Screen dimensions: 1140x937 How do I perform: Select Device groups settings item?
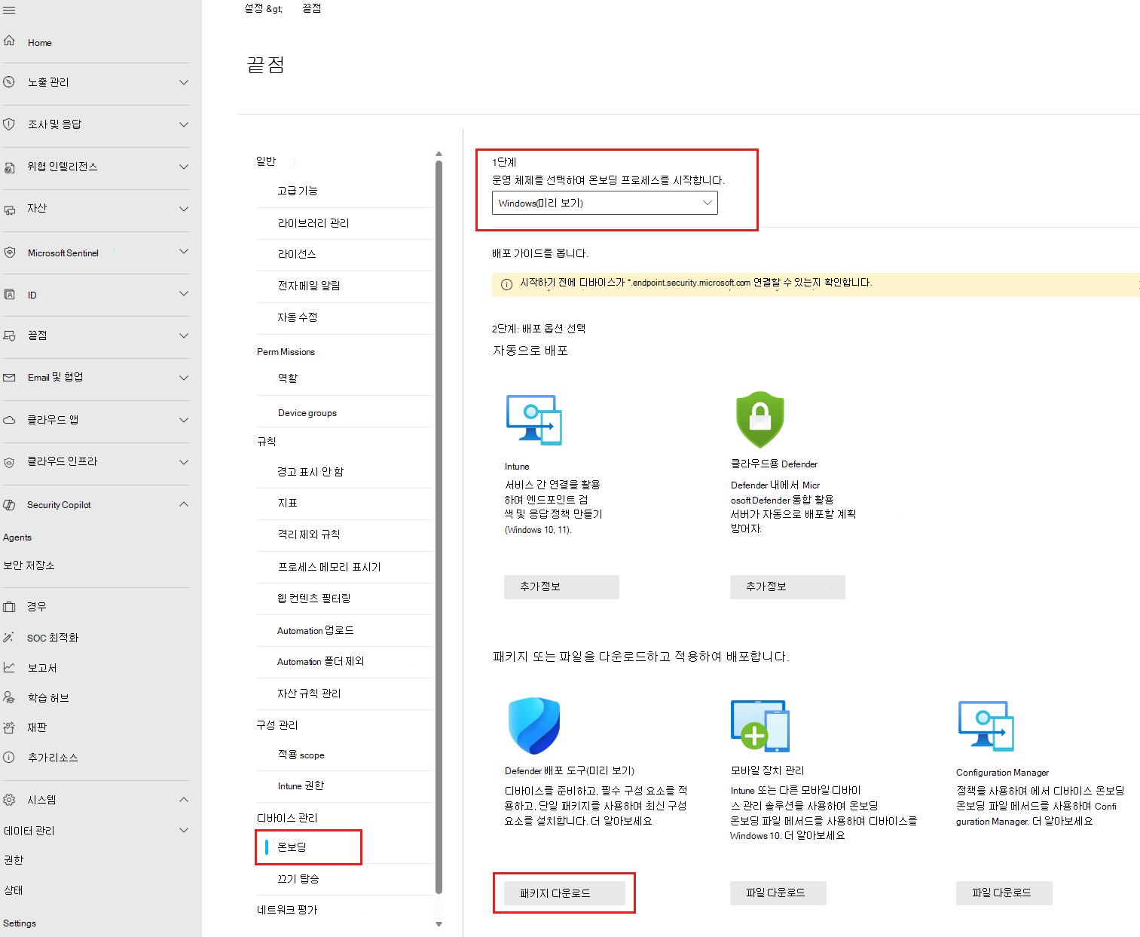pos(307,413)
